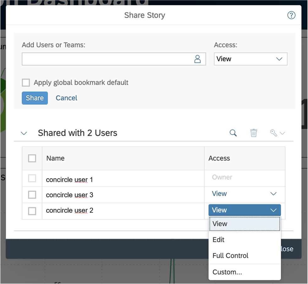Choose Edit from the access menu
The height and width of the screenshot is (284, 308).
pos(218,240)
